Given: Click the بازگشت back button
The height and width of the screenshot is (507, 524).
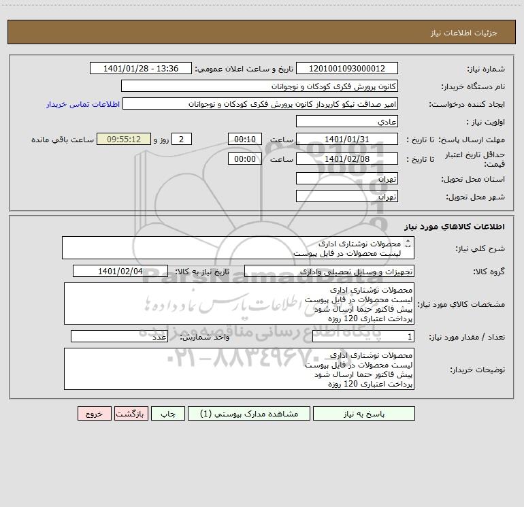Looking at the screenshot, I should [x=131, y=413].
